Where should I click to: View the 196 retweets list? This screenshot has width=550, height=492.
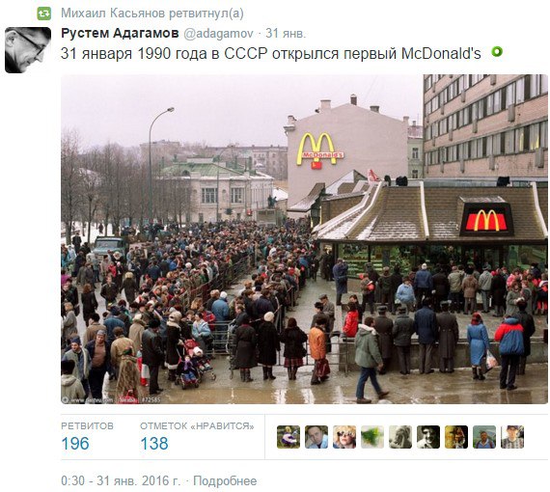[x=87, y=436]
